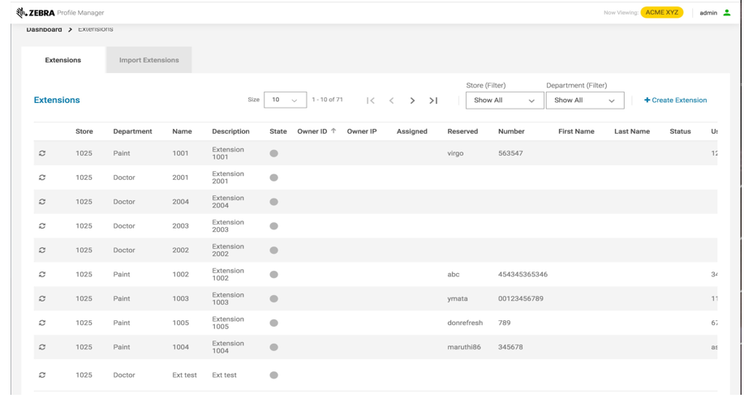744x411 pixels.
Task: Click the refresh icon for extension 1003
Action: 42,298
